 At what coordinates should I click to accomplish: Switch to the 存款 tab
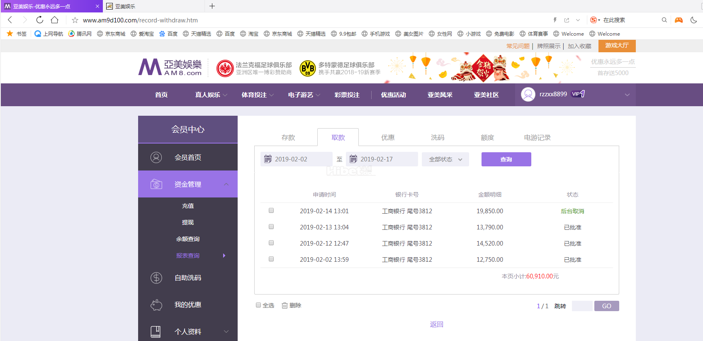pos(288,138)
